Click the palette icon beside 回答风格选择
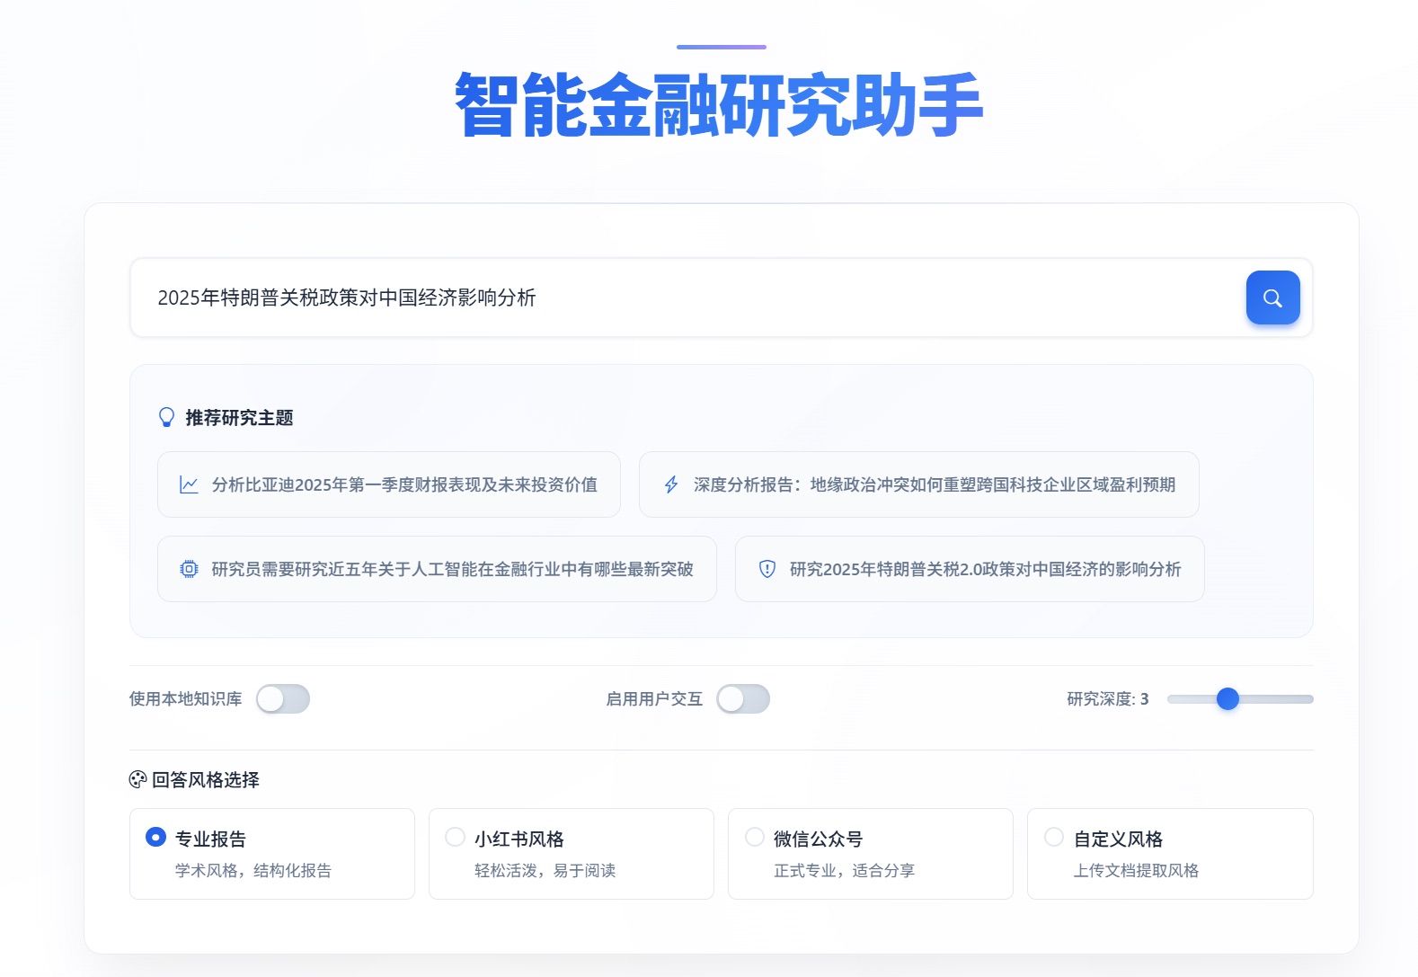The height and width of the screenshot is (977, 1418). 137,780
